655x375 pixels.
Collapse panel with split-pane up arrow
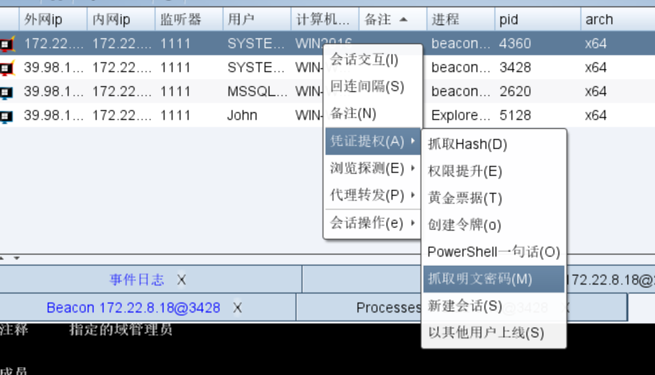pyautogui.click(x=2, y=259)
